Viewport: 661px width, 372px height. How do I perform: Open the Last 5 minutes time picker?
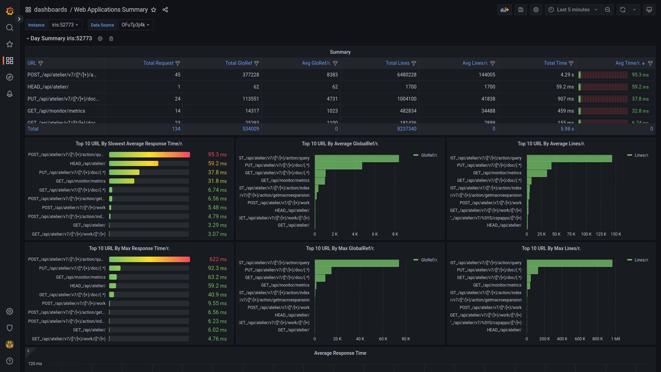(573, 10)
